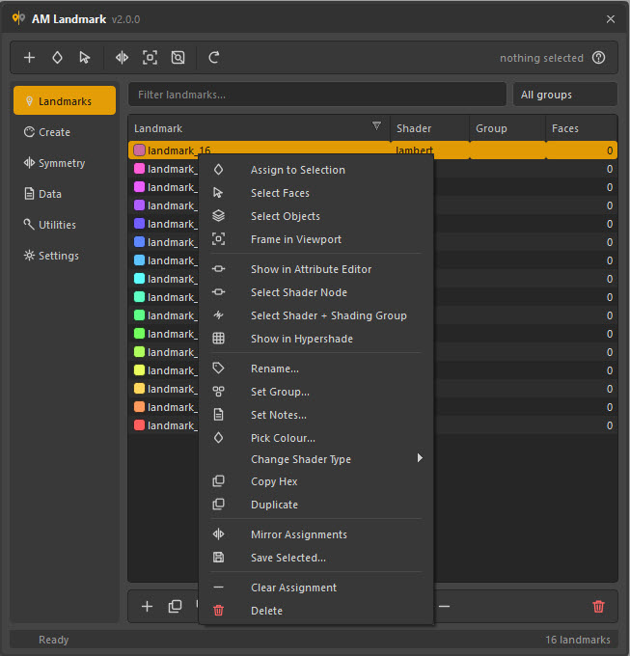Viewport: 630px width, 656px height.
Task: Choose Select Faces from context menu
Action: 316,193
